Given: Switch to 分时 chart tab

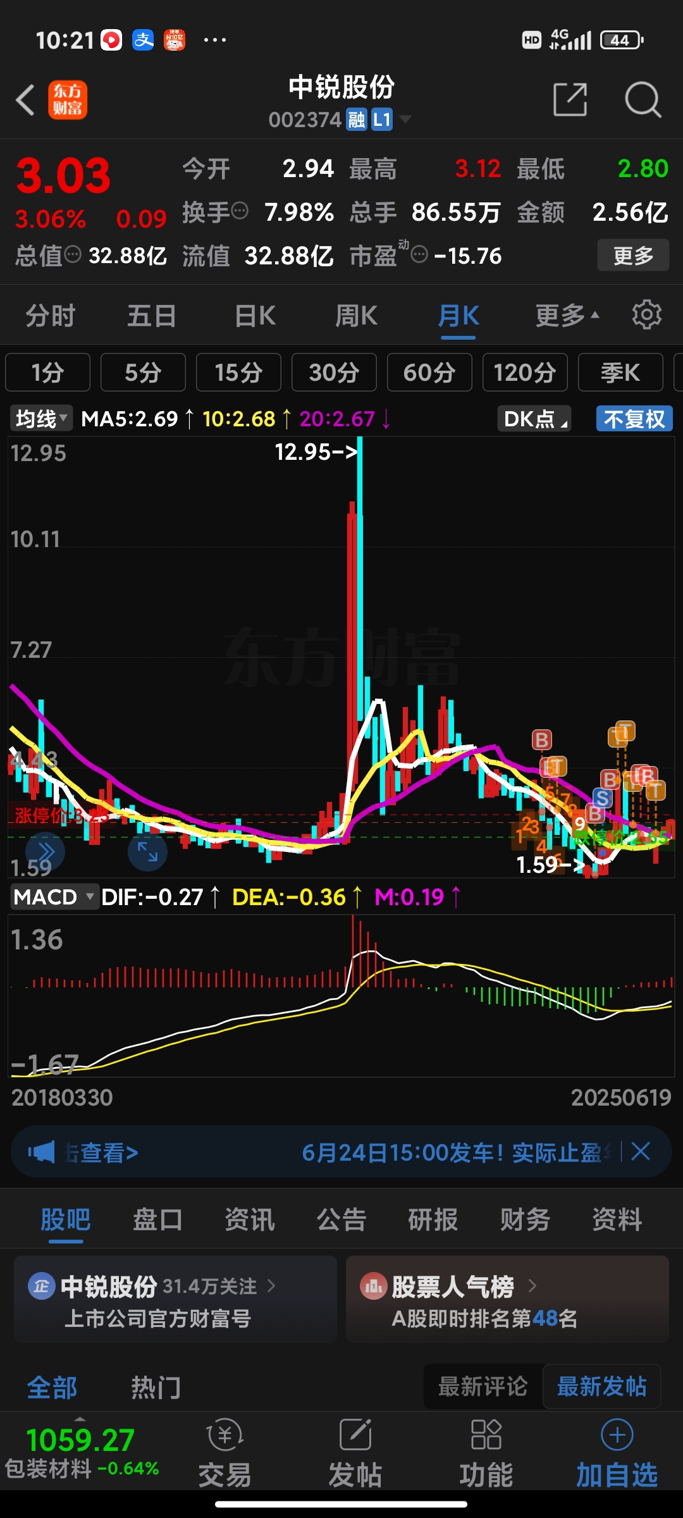Looking at the screenshot, I should click(51, 315).
